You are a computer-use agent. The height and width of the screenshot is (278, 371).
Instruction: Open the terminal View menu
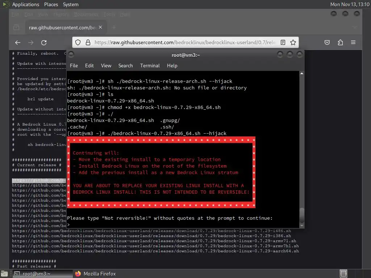pos(106,66)
